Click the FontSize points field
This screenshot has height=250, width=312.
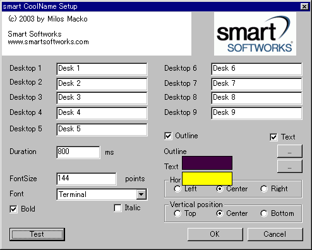[x=87, y=179]
